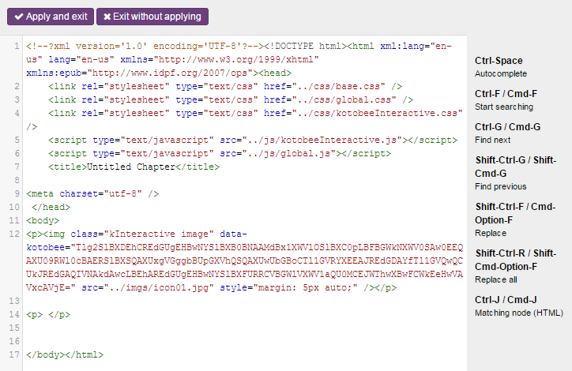Click Shift-Ctrl-F / Cmd-Option-F label
The width and height of the screenshot is (572, 371).
[x=515, y=213]
